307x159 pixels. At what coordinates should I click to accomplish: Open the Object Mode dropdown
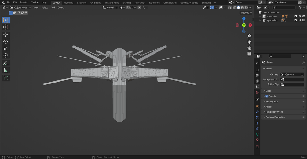[x=20, y=8]
